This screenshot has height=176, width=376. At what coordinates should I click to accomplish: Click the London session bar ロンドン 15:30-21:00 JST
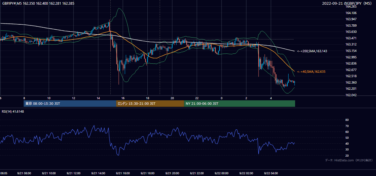coord(150,104)
